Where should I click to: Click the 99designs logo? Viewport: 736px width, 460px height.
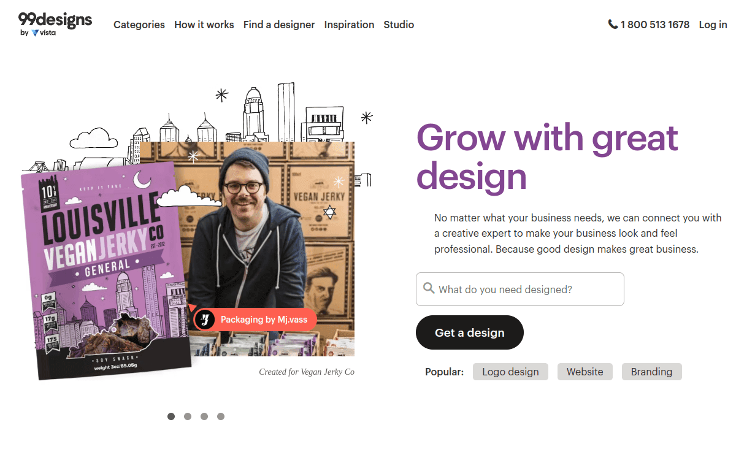tap(55, 24)
